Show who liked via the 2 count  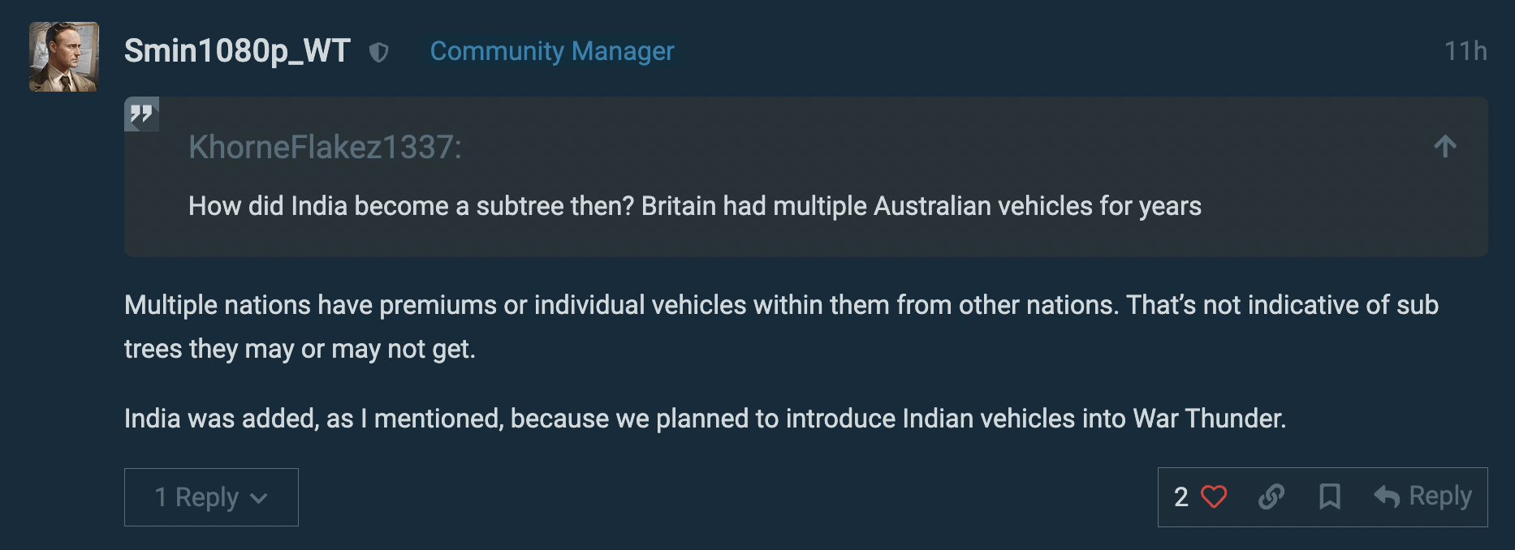tap(1180, 496)
